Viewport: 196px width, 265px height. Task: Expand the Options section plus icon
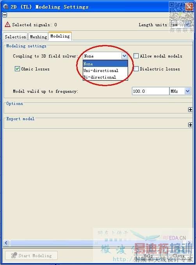[190, 110]
